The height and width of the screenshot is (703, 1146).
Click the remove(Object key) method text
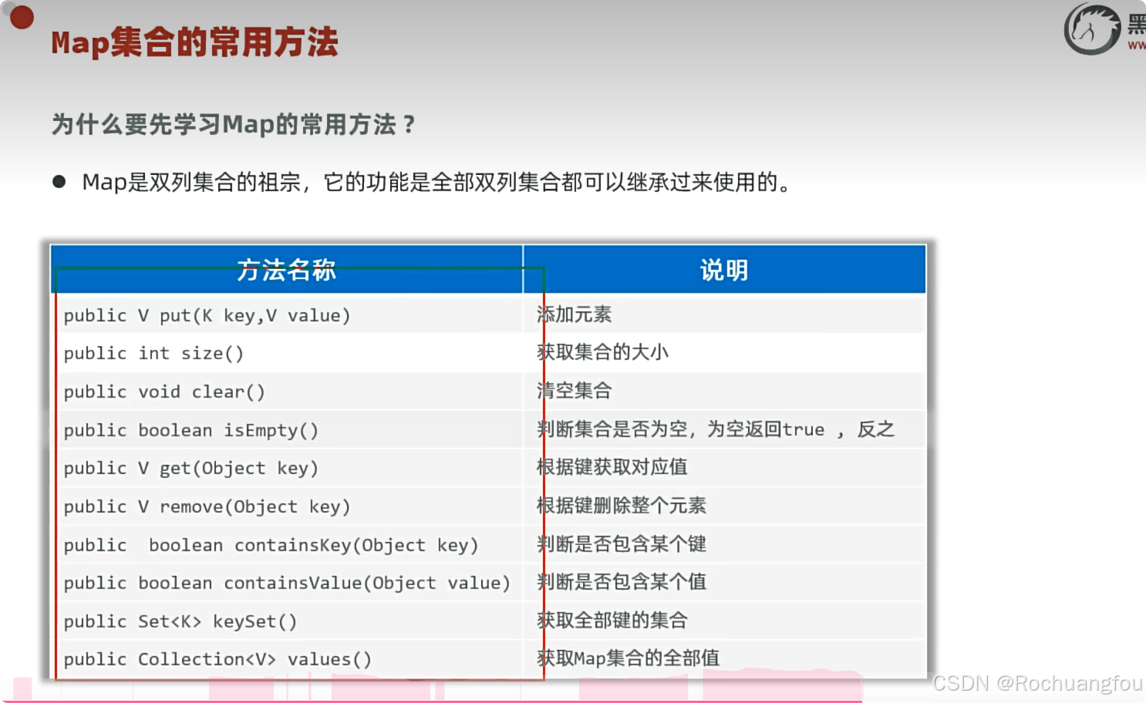point(207,506)
